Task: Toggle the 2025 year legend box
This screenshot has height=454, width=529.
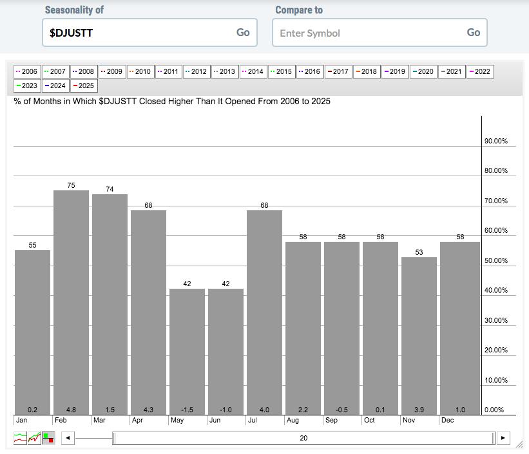Action: tap(83, 86)
